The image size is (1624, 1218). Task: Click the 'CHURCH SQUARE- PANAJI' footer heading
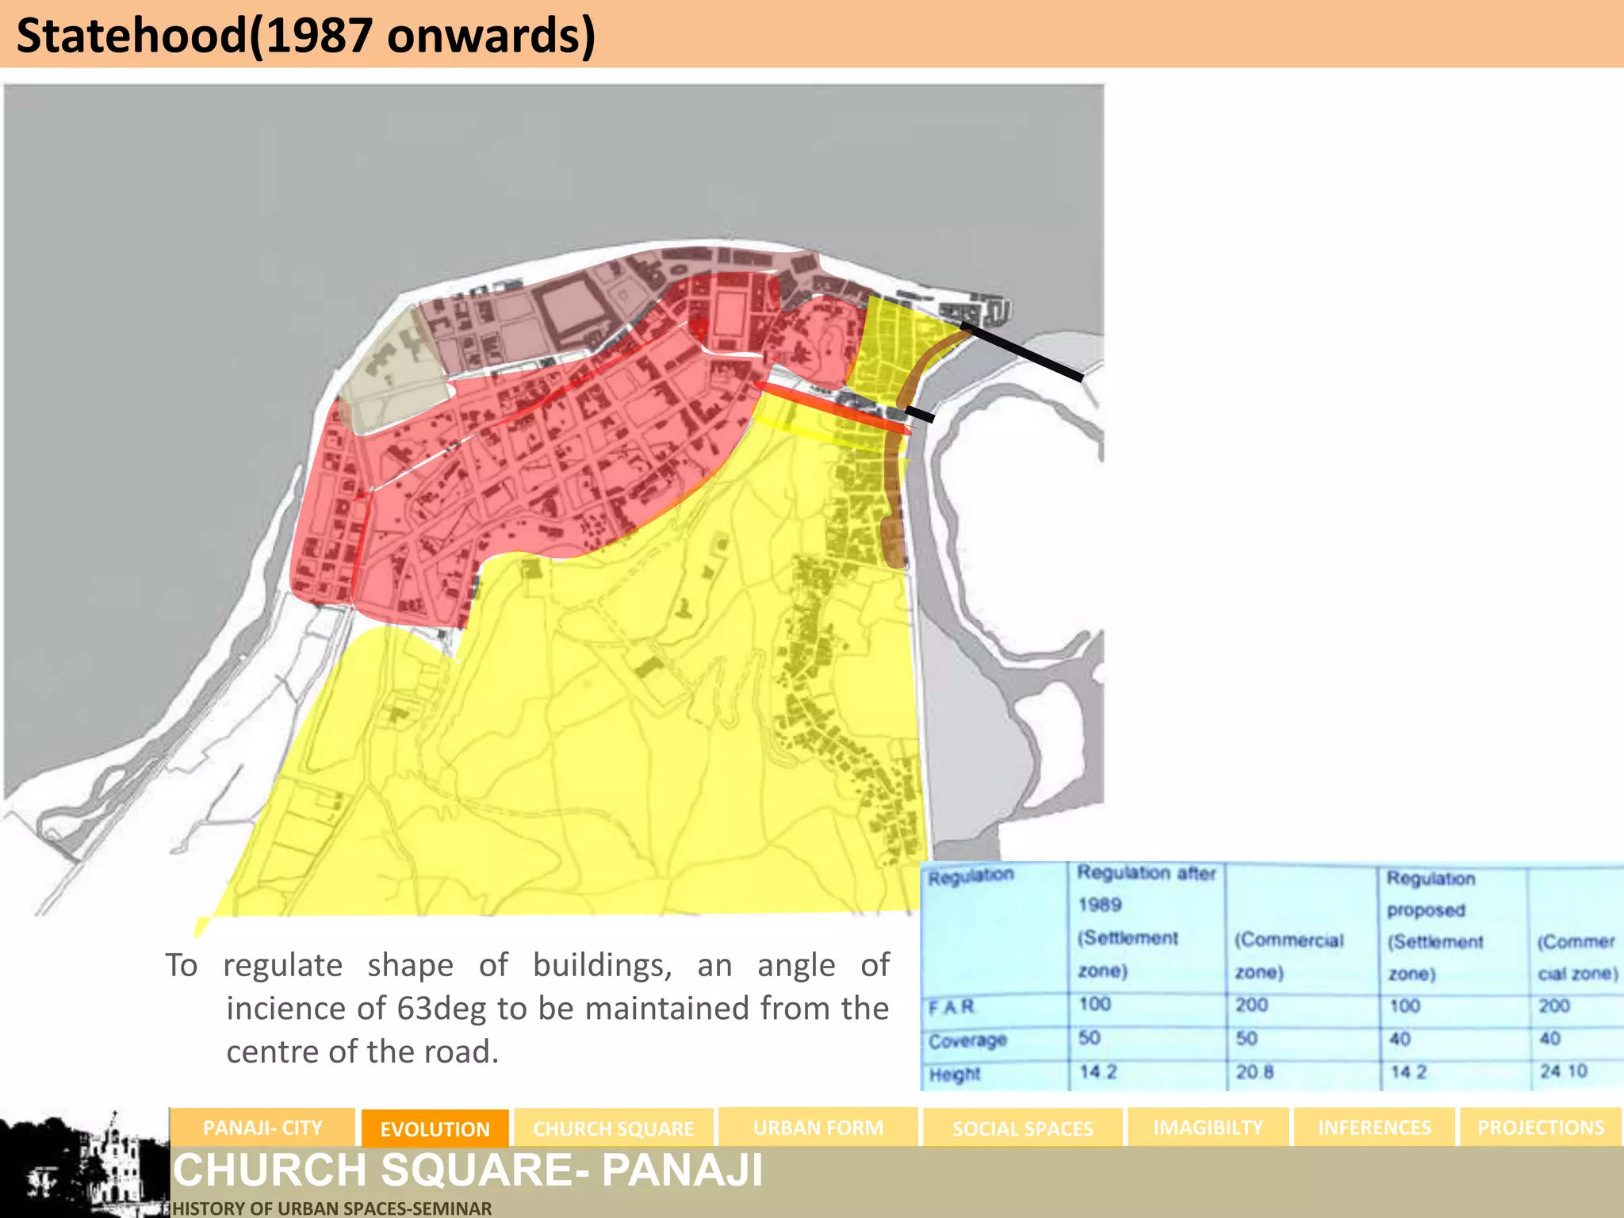point(468,1170)
